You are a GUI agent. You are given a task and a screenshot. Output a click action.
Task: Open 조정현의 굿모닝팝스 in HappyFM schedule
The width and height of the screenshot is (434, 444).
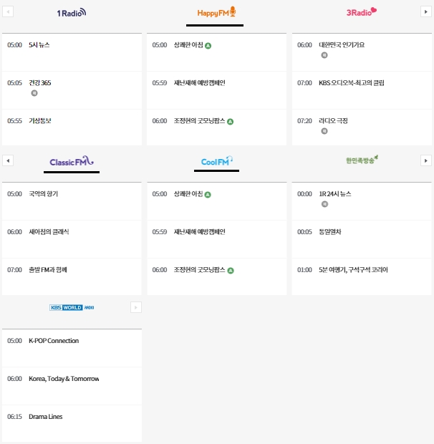click(x=199, y=121)
